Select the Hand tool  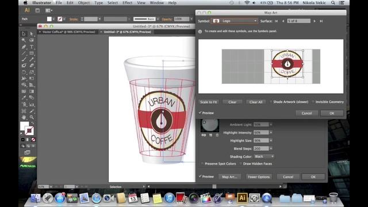coord(24,117)
